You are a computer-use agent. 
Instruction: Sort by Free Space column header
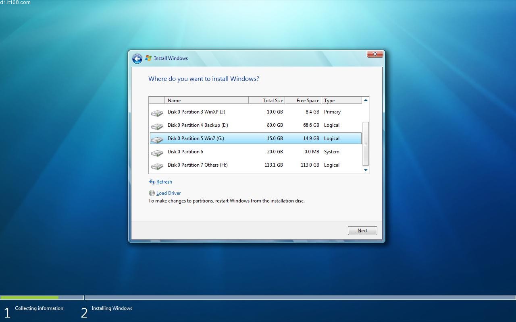tap(303, 100)
